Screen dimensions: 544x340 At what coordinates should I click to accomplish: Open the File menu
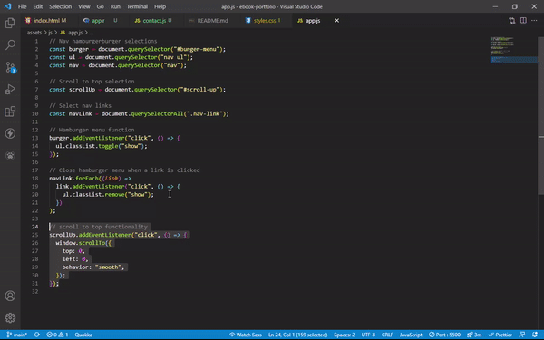[22, 6]
